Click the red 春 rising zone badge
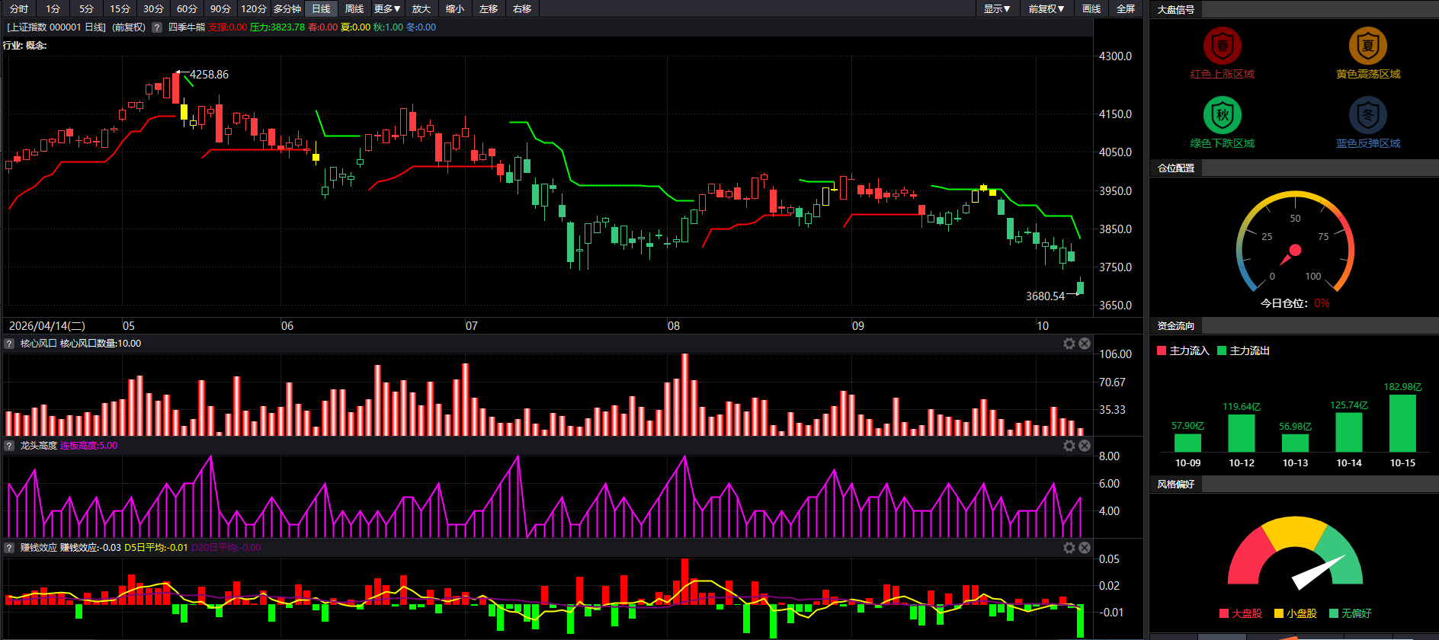 (x=1222, y=46)
